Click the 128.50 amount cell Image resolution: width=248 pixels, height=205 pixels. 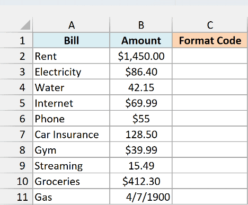click(x=141, y=134)
